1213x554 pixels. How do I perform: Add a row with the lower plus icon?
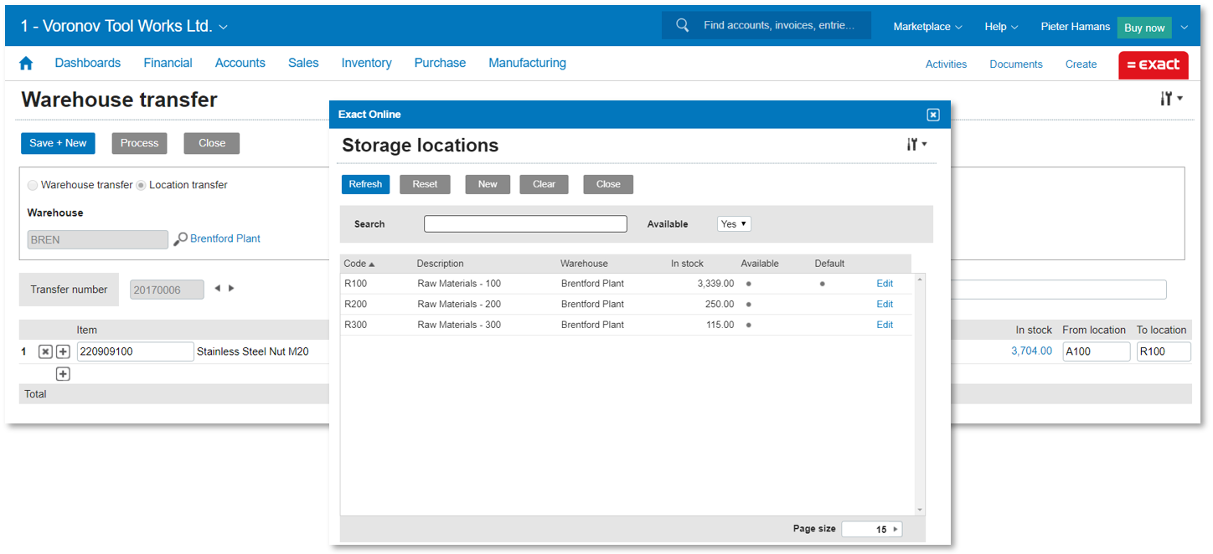click(63, 374)
